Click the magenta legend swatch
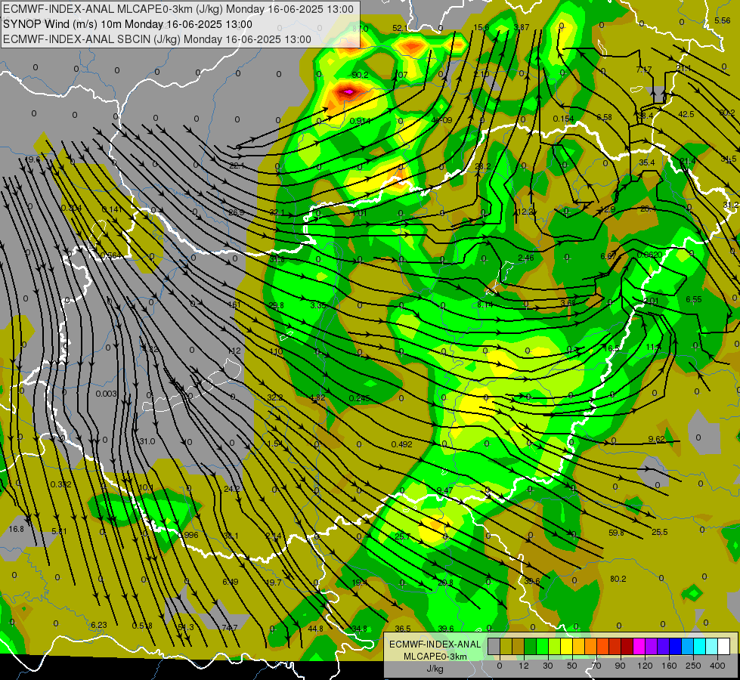The width and height of the screenshot is (740, 680). coord(639,646)
